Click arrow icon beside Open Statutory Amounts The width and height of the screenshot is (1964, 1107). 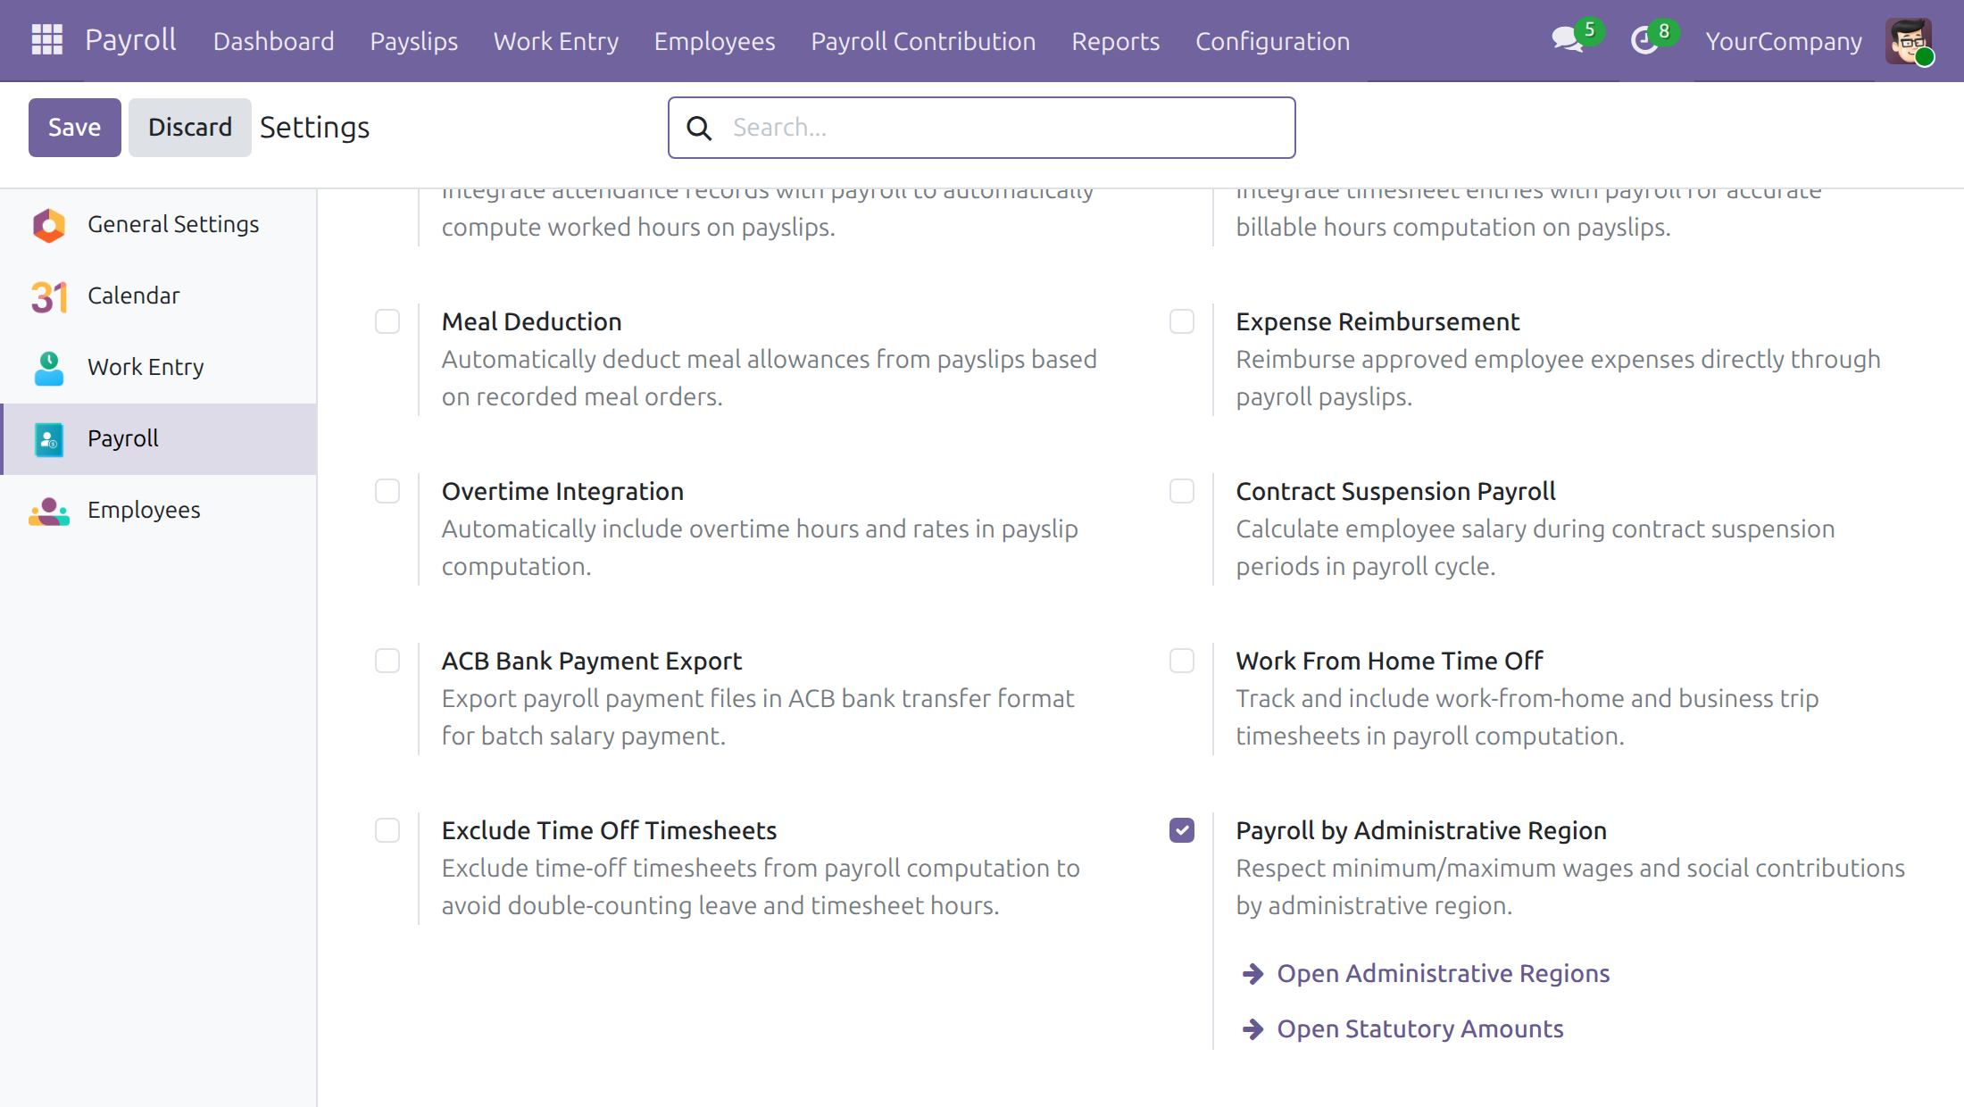[x=1252, y=1029]
